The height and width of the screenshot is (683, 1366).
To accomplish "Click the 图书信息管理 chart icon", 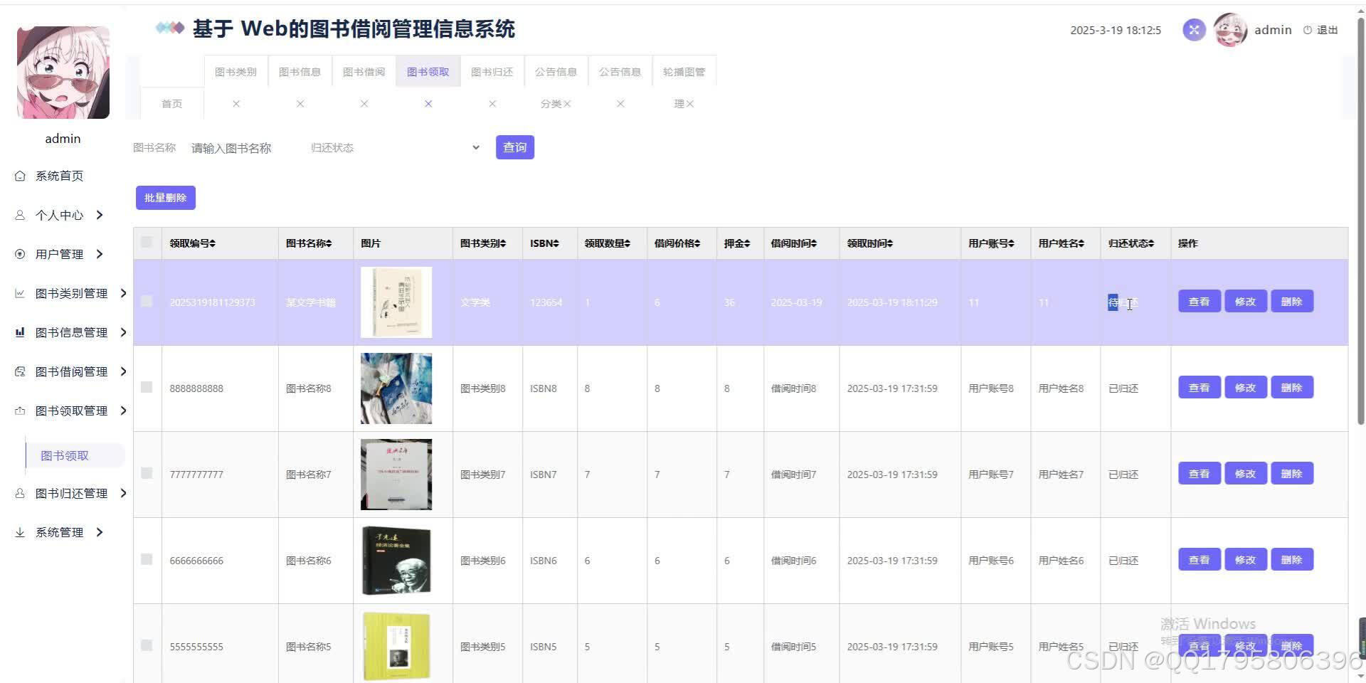I will [20, 332].
